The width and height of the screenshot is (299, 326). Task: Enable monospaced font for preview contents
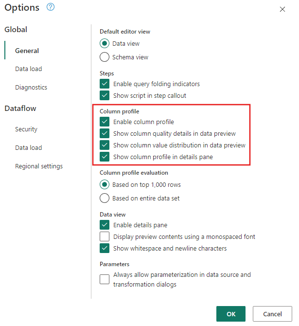click(105, 236)
